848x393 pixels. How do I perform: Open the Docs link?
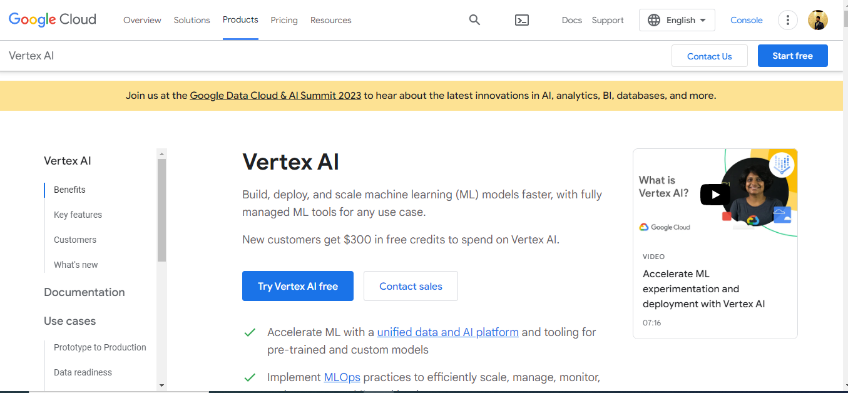572,20
